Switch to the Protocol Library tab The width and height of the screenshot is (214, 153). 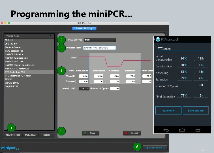point(84,28)
